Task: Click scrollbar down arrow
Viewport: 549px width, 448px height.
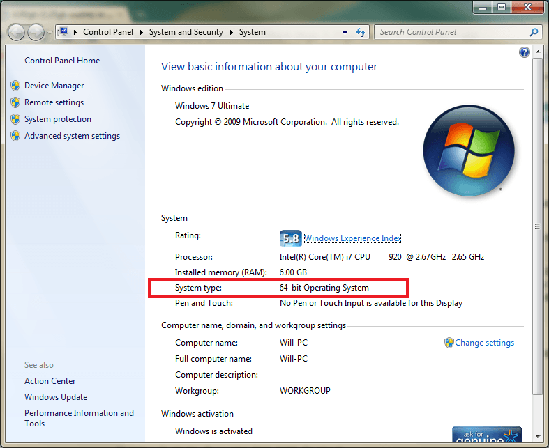Action: [x=538, y=436]
